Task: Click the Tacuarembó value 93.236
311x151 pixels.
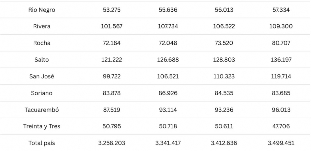Action: (x=225, y=110)
